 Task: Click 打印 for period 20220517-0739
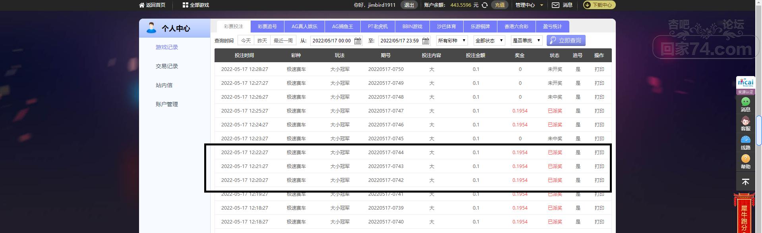[599, 208]
